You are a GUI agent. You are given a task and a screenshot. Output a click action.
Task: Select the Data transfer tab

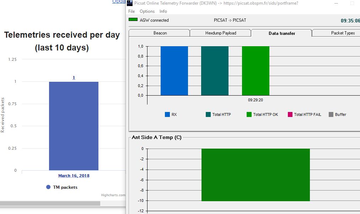coord(282,33)
